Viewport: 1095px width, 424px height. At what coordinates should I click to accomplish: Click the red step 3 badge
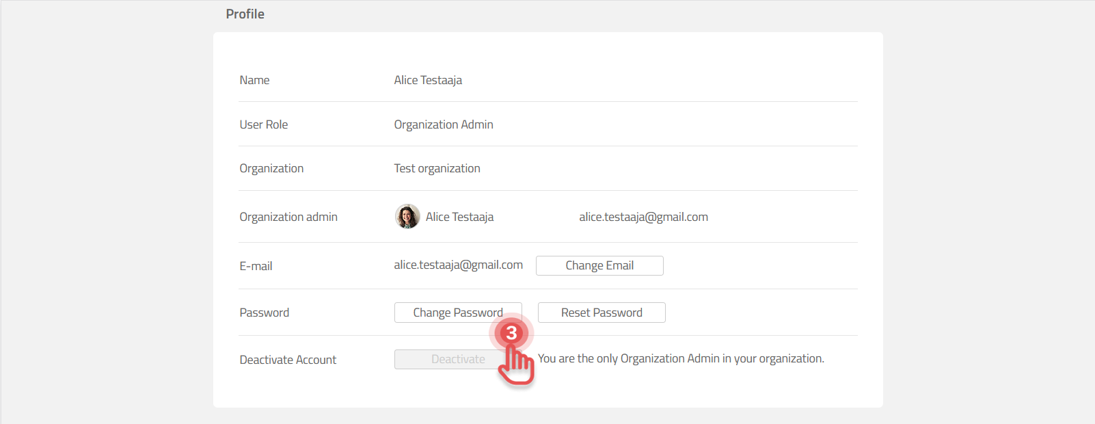[x=511, y=334]
